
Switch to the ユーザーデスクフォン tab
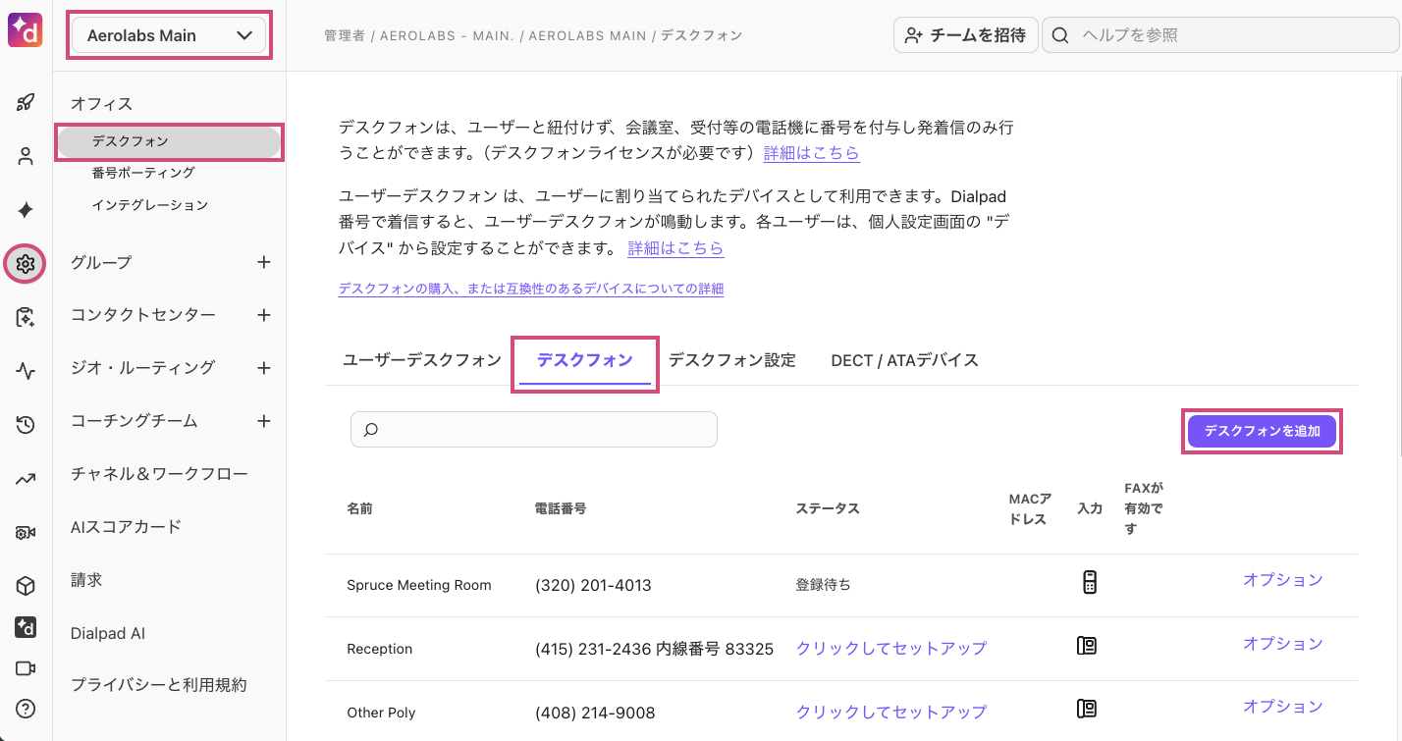[x=421, y=360]
